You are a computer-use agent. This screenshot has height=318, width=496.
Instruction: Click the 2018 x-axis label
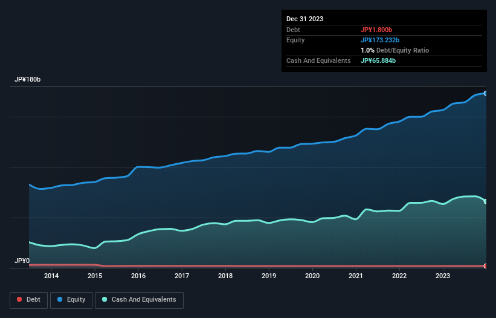pos(225,276)
